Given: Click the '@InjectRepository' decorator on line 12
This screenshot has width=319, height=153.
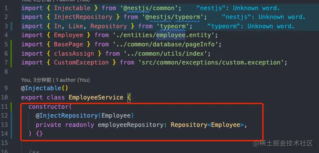Looking at the screenshot, I should (67, 115).
